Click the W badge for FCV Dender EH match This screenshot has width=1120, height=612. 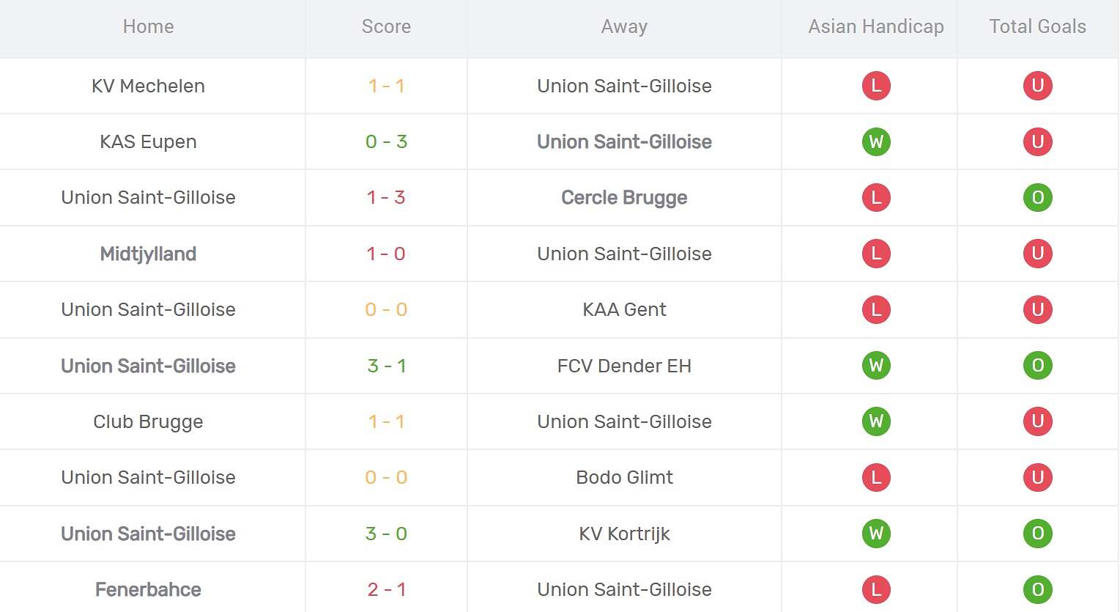pyautogui.click(x=876, y=365)
